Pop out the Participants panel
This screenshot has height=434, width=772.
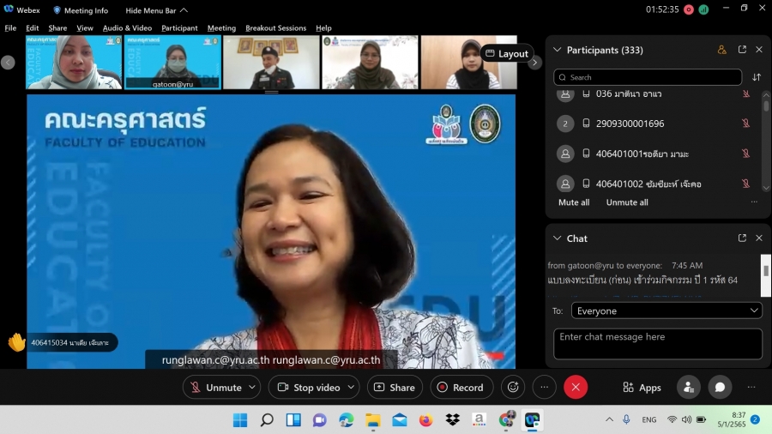click(742, 50)
